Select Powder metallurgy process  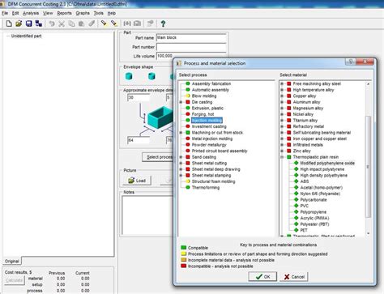click(x=209, y=145)
